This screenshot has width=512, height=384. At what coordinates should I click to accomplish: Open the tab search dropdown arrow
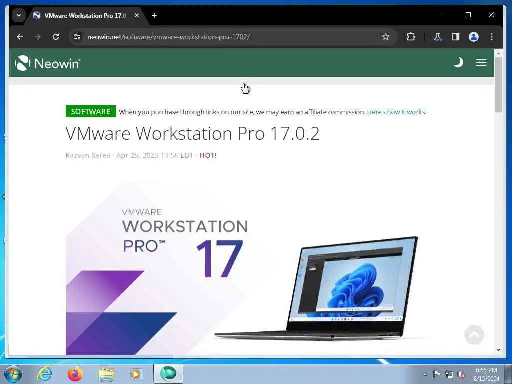pos(19,15)
